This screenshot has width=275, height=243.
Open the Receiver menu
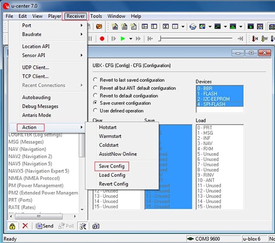(x=75, y=16)
